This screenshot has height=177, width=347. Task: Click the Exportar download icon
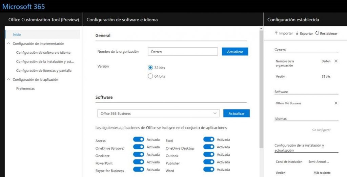click(297, 33)
